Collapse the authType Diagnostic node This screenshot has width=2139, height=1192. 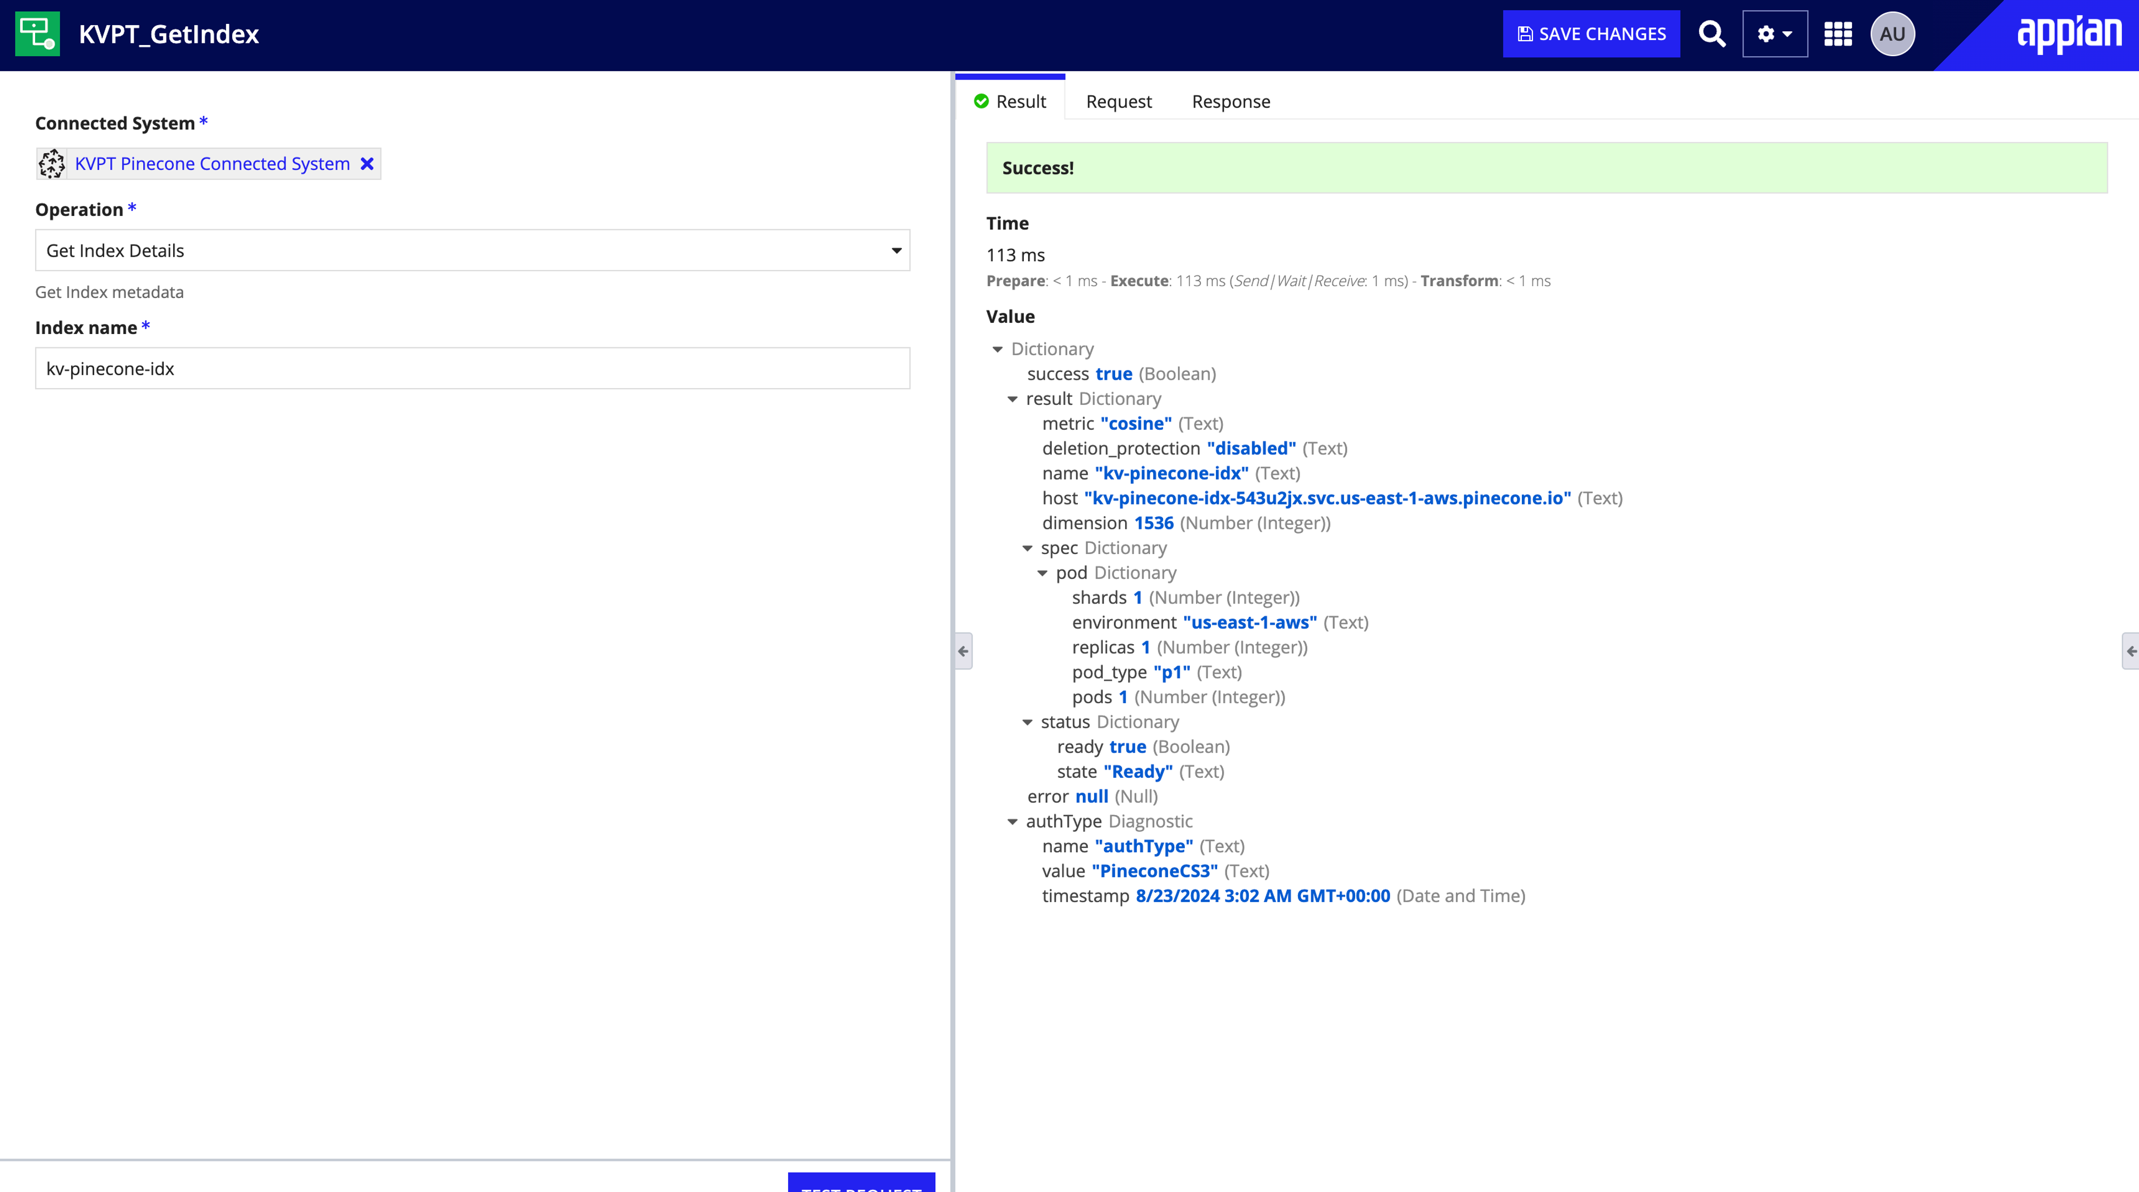(x=1012, y=823)
